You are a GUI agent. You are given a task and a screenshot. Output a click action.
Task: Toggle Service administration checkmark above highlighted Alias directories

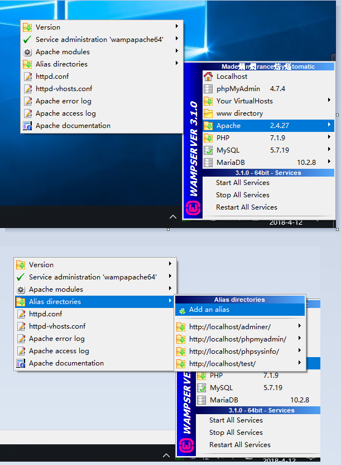21,277
